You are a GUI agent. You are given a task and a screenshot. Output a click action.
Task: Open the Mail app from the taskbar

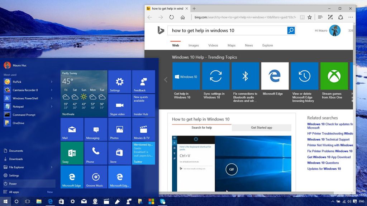click(84, 201)
